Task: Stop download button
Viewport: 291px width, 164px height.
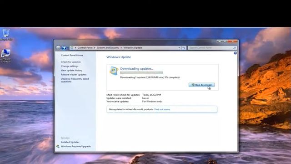Action: [x=201, y=85]
